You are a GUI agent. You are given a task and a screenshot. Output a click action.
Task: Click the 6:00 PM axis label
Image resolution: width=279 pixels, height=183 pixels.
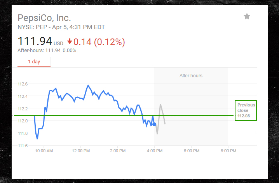coord(191,151)
